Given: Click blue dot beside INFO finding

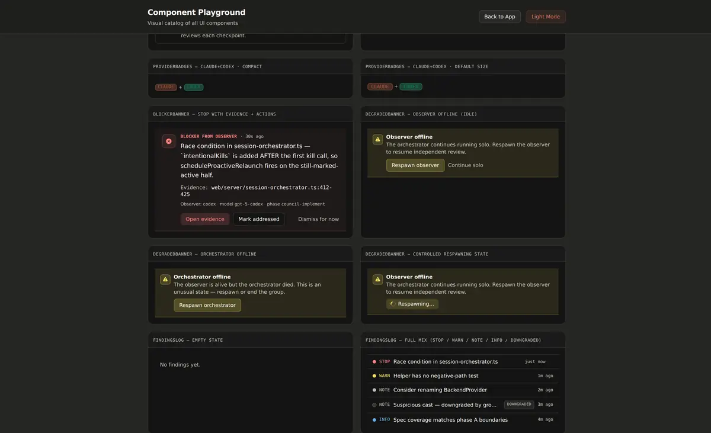Looking at the screenshot, I should [x=374, y=420].
